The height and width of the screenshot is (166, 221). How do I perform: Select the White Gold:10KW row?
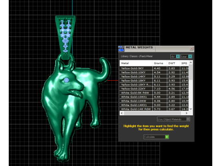[154, 101]
